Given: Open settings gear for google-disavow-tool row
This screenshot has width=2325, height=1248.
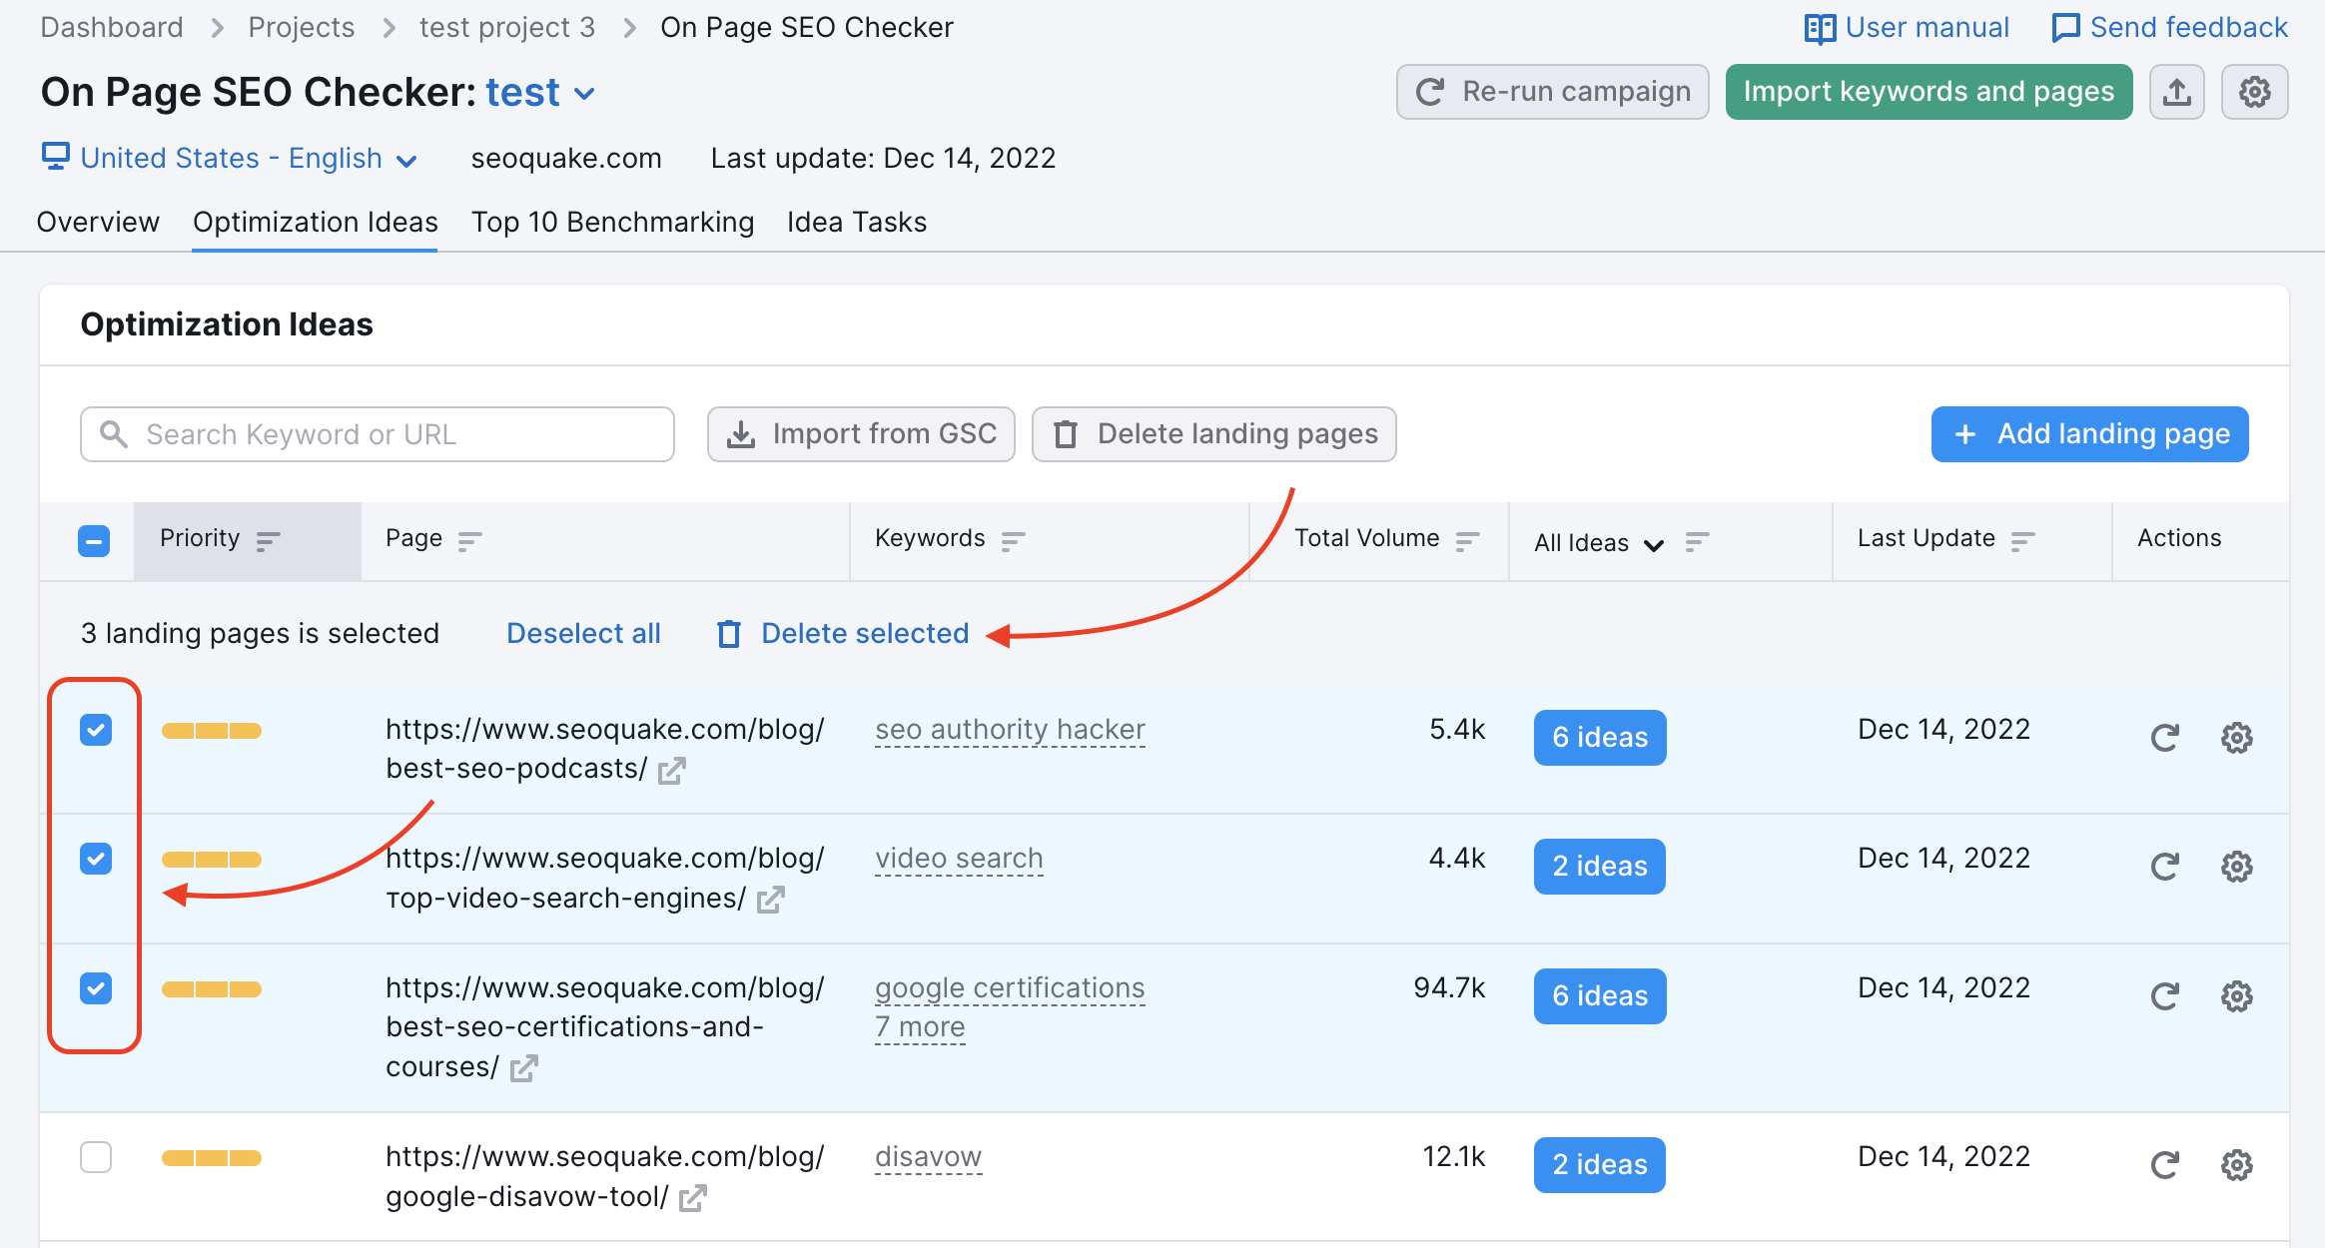Looking at the screenshot, I should coord(2236,1165).
